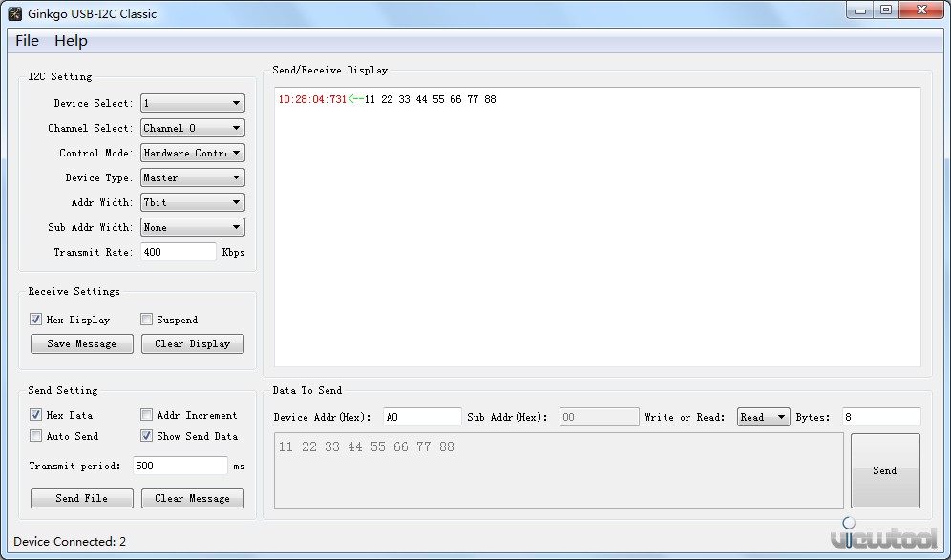Click the Transmit Rate input field
Screen dimensions: 951x560
[179, 252]
